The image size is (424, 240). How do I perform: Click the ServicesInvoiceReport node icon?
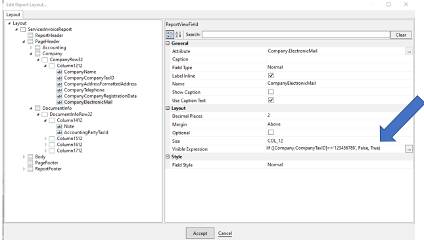pos(23,29)
